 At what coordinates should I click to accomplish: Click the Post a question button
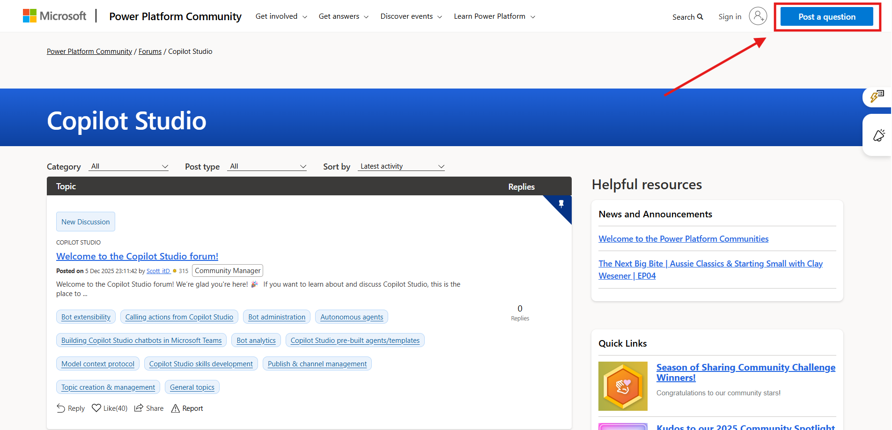tap(827, 17)
